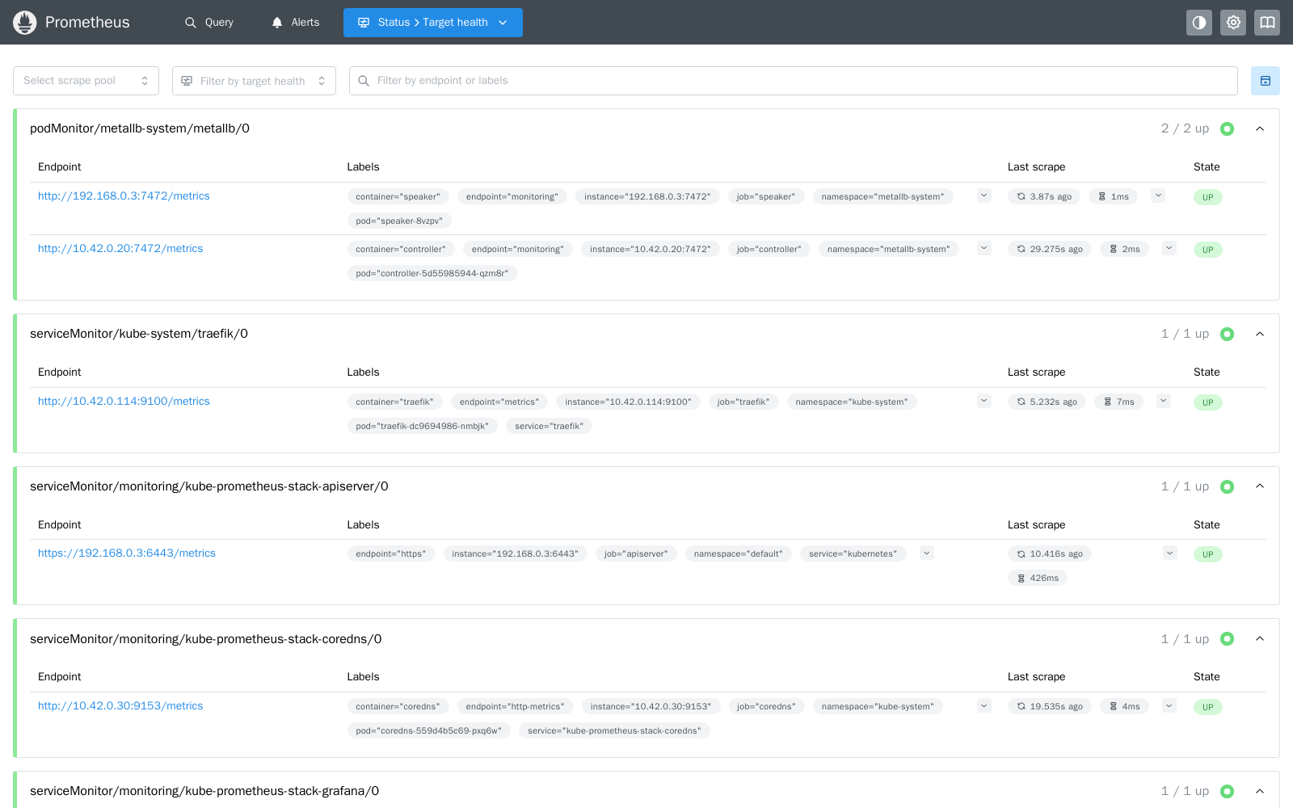Click the instance="10.42.0.30:9153" label badge
Screen dimensions: 1293x808
(x=651, y=707)
